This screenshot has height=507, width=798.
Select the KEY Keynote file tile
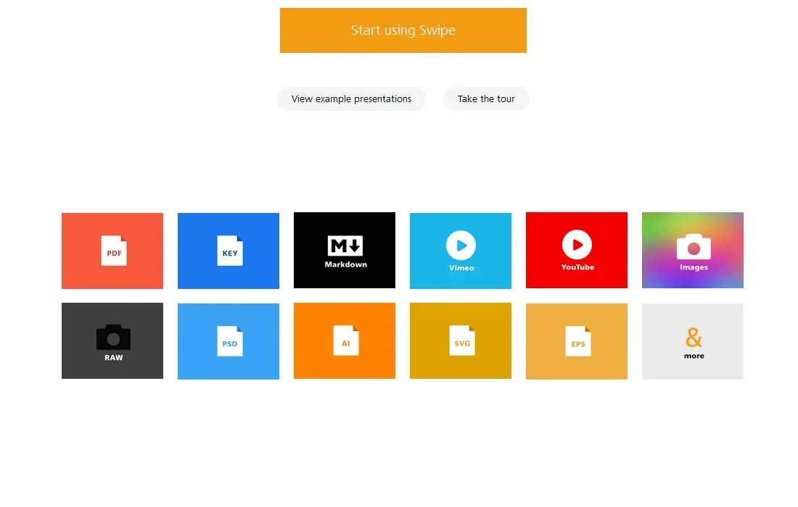pos(229,251)
